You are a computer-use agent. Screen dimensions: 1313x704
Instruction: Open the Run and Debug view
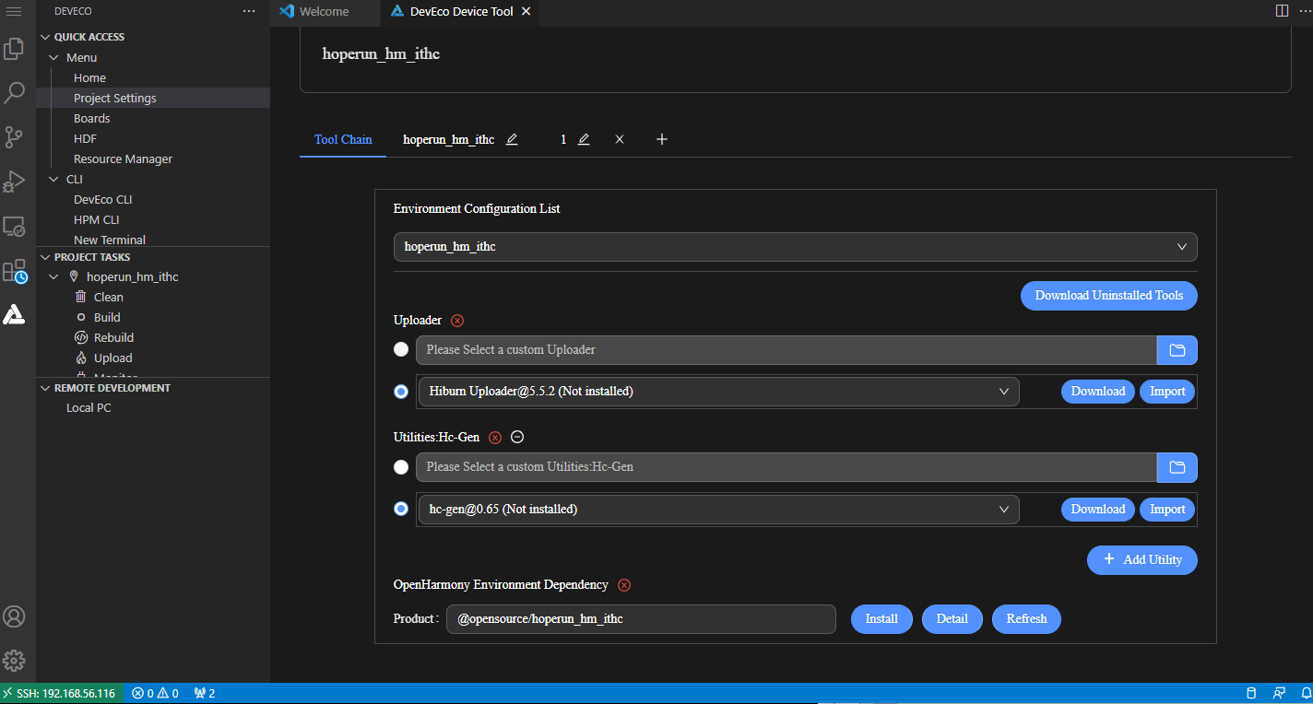pyautogui.click(x=14, y=182)
